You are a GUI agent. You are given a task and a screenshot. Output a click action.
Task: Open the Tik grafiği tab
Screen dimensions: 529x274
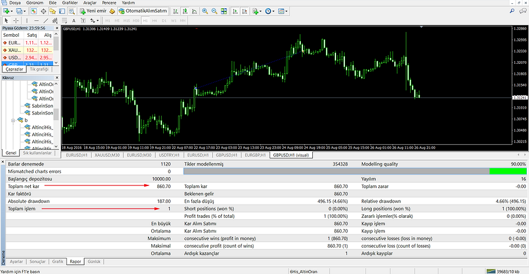[x=39, y=69]
